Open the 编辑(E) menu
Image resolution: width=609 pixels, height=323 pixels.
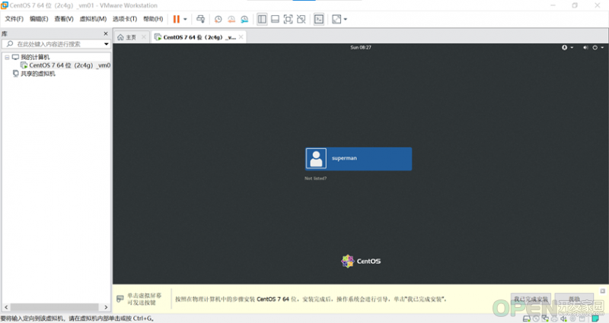click(x=39, y=19)
